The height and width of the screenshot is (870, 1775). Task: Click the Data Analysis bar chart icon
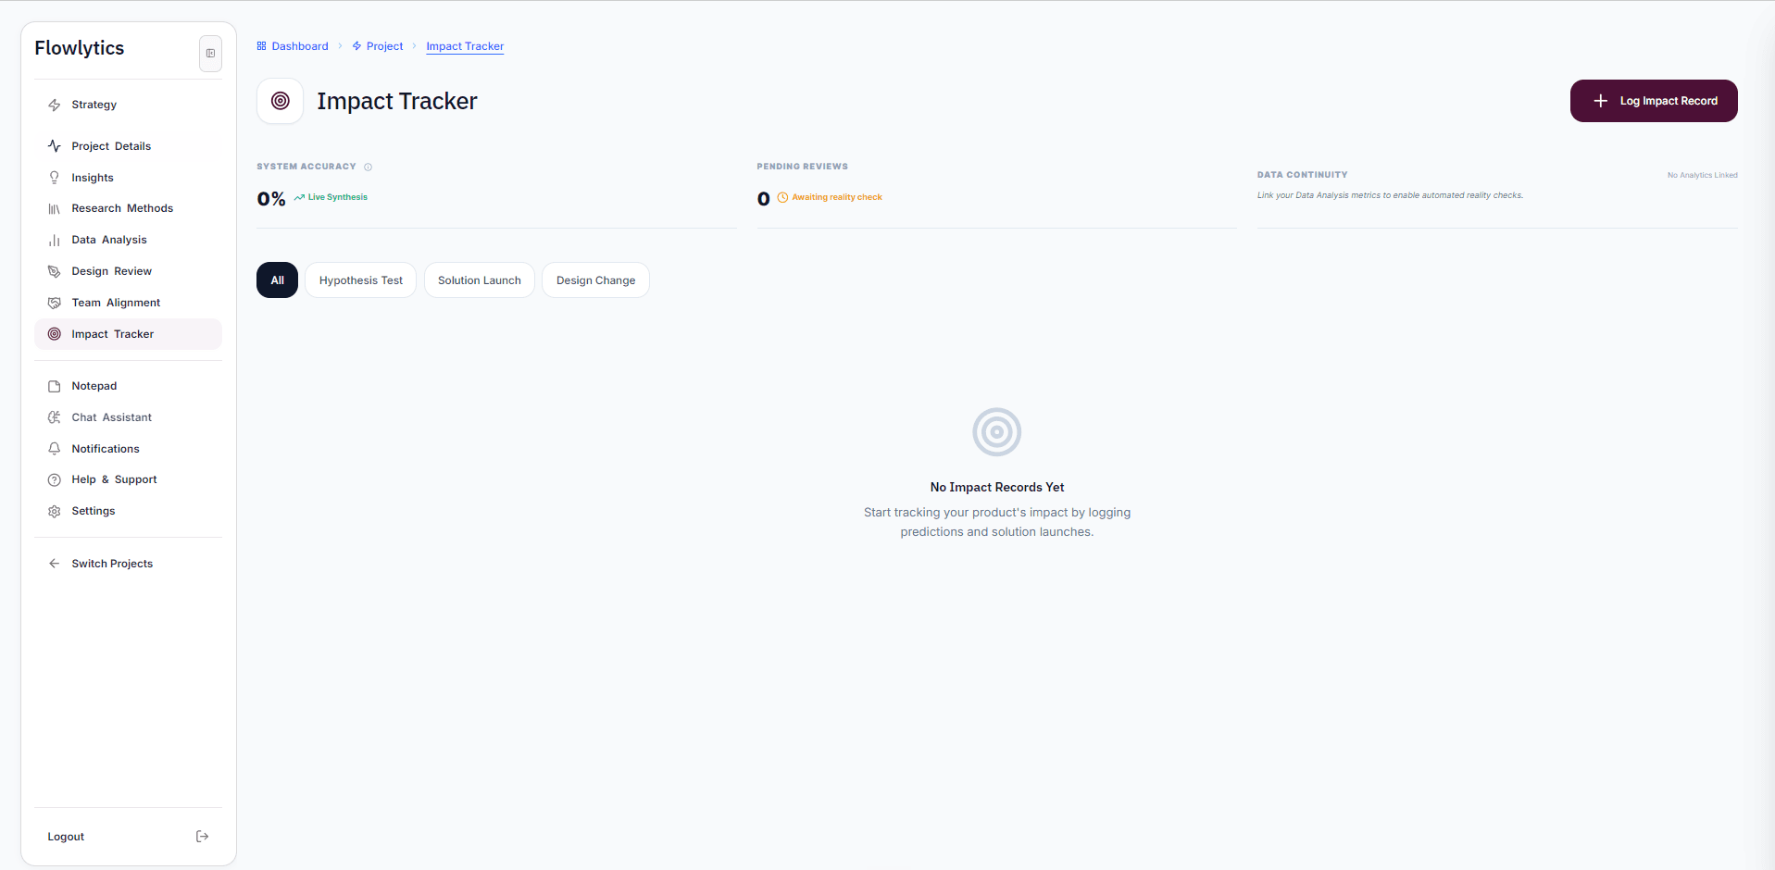(55, 241)
